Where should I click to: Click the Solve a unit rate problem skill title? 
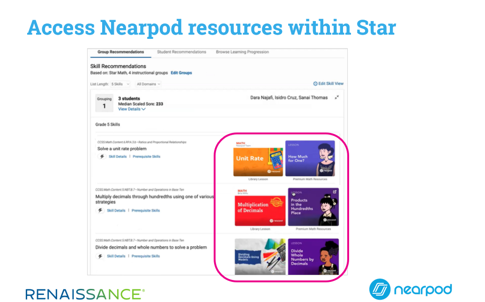[x=122, y=149]
